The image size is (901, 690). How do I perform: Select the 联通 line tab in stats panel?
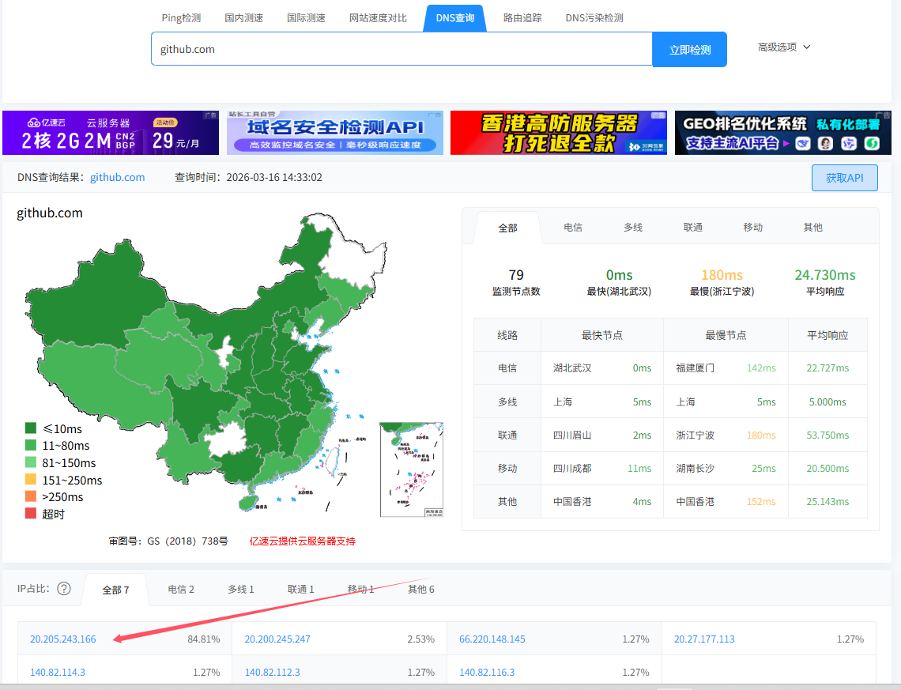click(692, 228)
